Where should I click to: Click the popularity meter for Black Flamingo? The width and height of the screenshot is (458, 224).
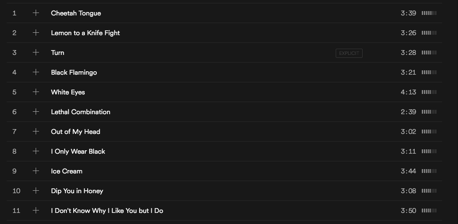(429, 72)
